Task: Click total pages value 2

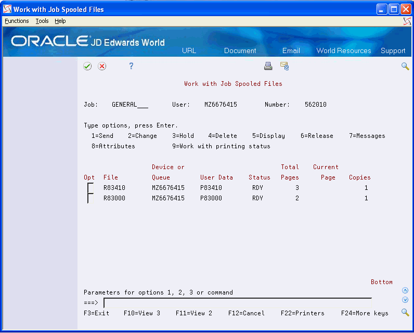Action: point(297,198)
